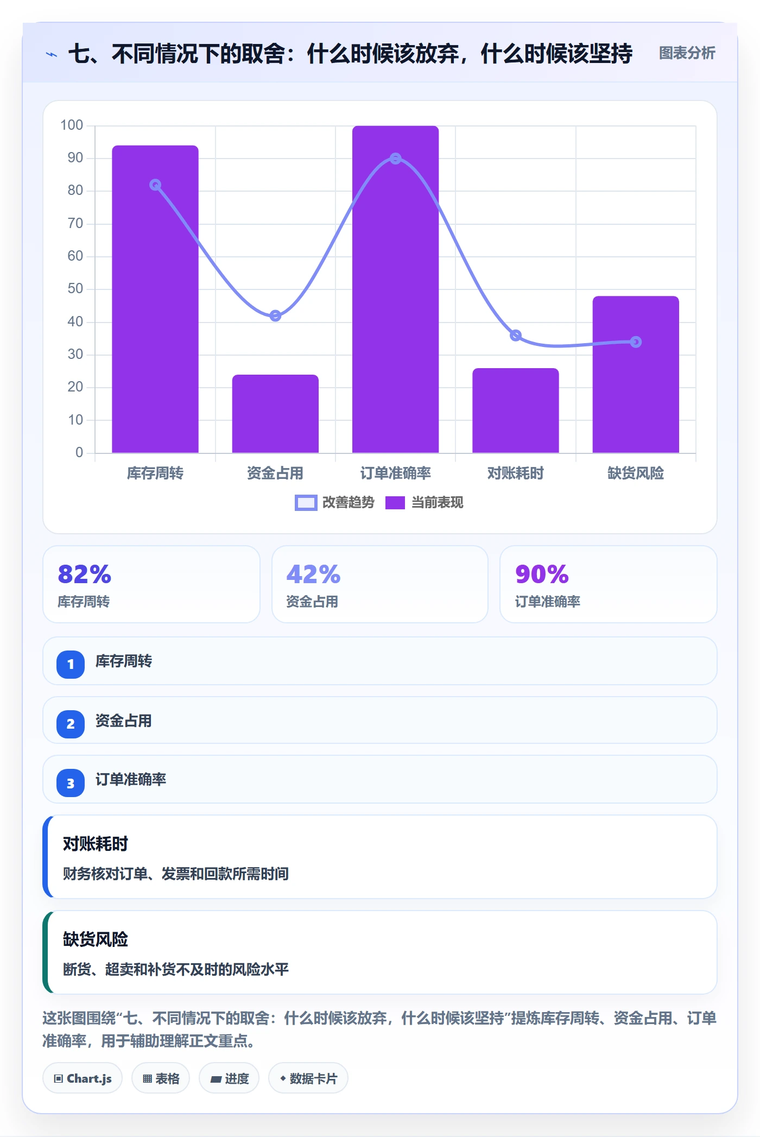Screen dimensions: 760x1137
Task: Select the 90% 订单准确率 stat card
Action: (609, 584)
